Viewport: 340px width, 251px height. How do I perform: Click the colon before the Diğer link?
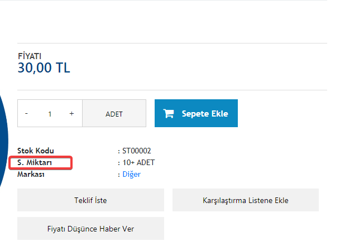point(119,175)
